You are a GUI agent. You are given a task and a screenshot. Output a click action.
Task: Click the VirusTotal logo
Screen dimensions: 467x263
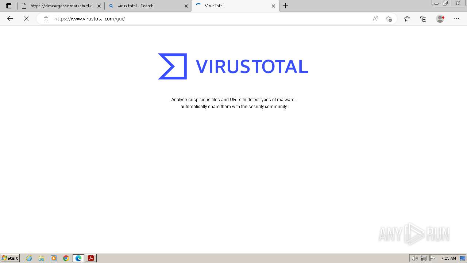point(233,66)
